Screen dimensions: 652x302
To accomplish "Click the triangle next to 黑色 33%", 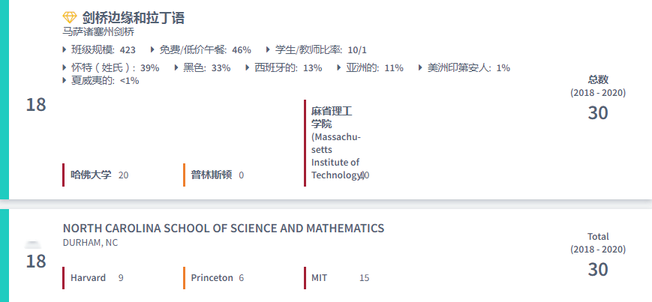I will (177, 67).
